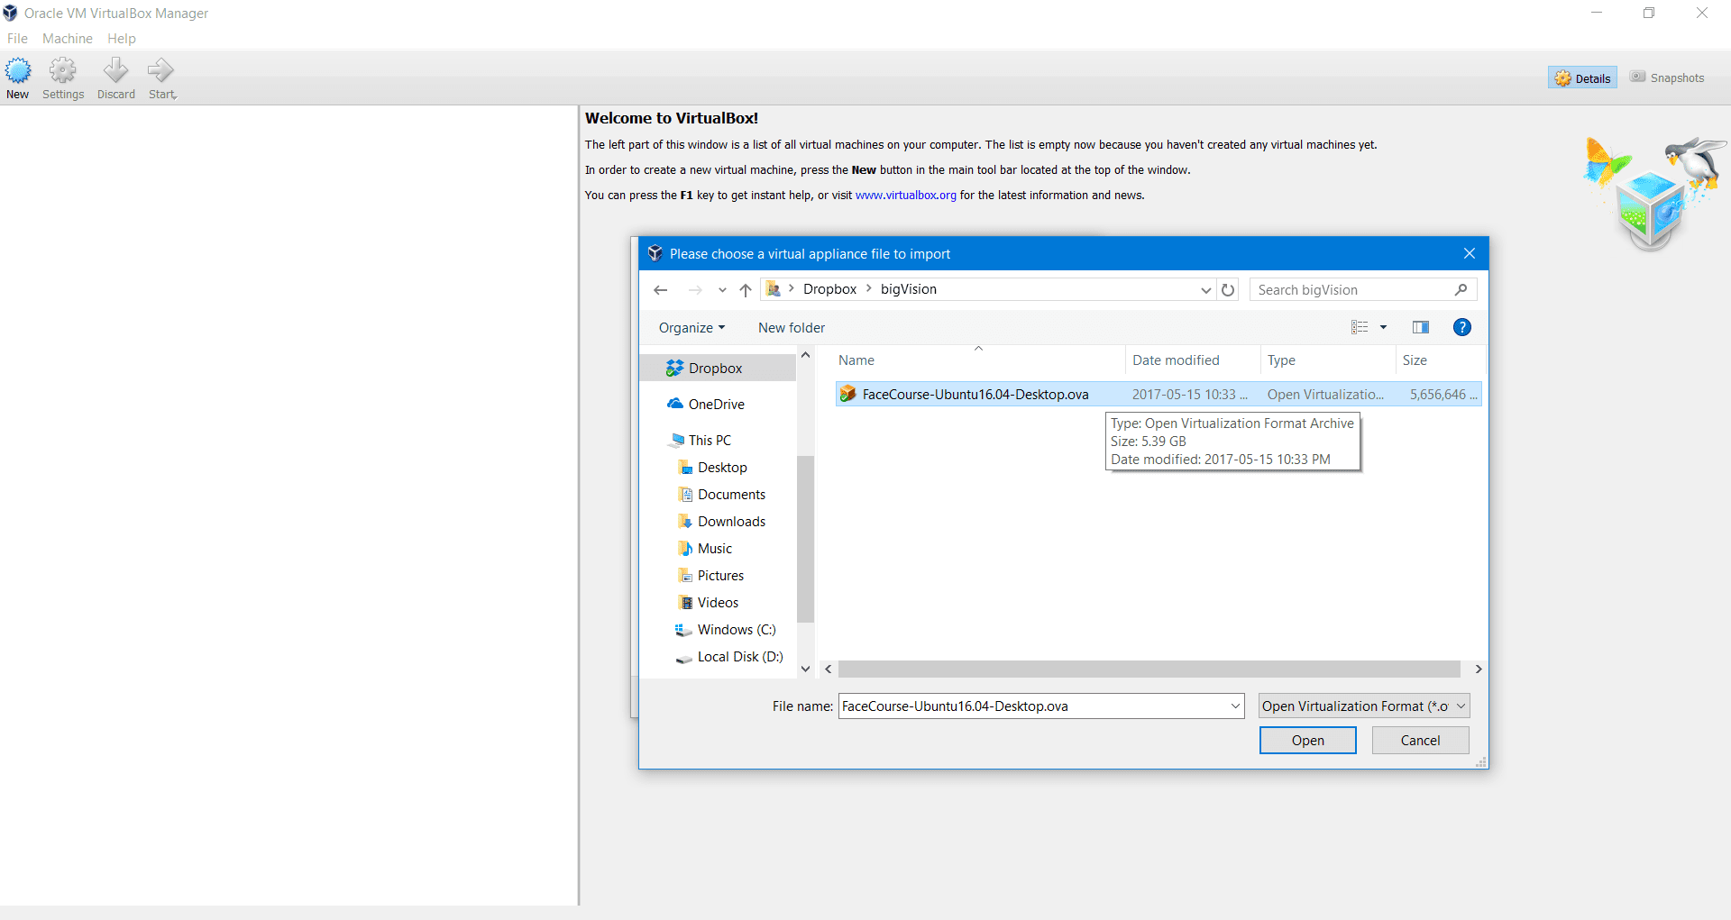The image size is (1731, 920).
Task: Go back in the file dialog
Action: coord(661,290)
